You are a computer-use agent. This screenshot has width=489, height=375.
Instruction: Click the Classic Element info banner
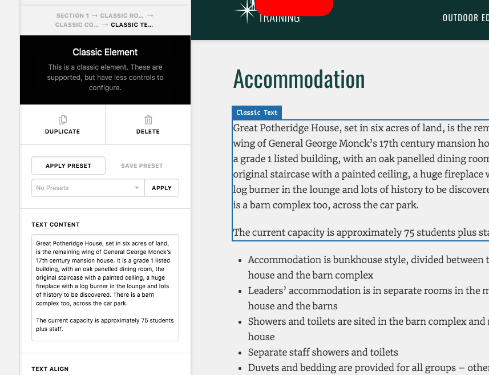(105, 70)
